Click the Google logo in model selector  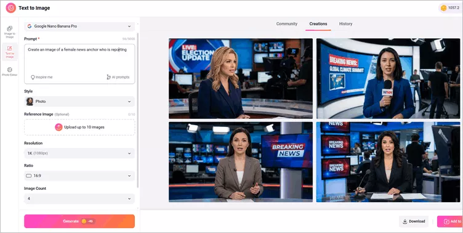click(29, 27)
